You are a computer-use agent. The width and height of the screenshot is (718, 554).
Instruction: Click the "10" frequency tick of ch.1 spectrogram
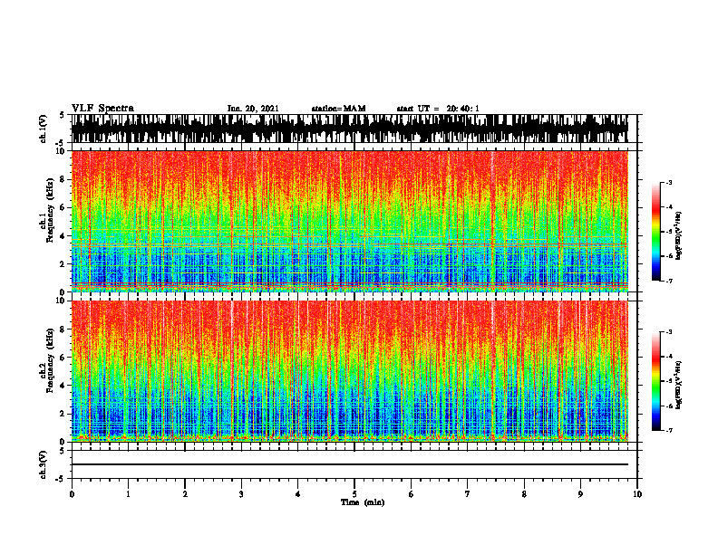[61, 151]
